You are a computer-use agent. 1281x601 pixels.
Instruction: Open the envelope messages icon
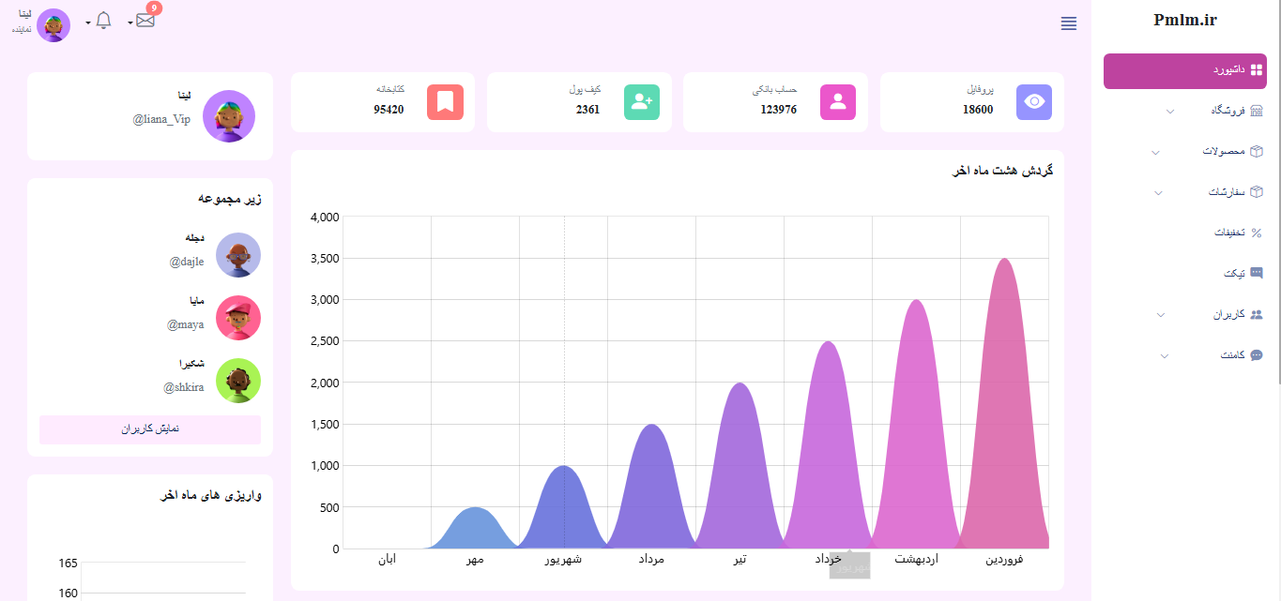click(145, 21)
